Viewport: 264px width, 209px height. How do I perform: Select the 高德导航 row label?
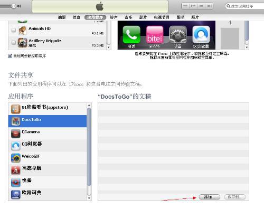32,168
